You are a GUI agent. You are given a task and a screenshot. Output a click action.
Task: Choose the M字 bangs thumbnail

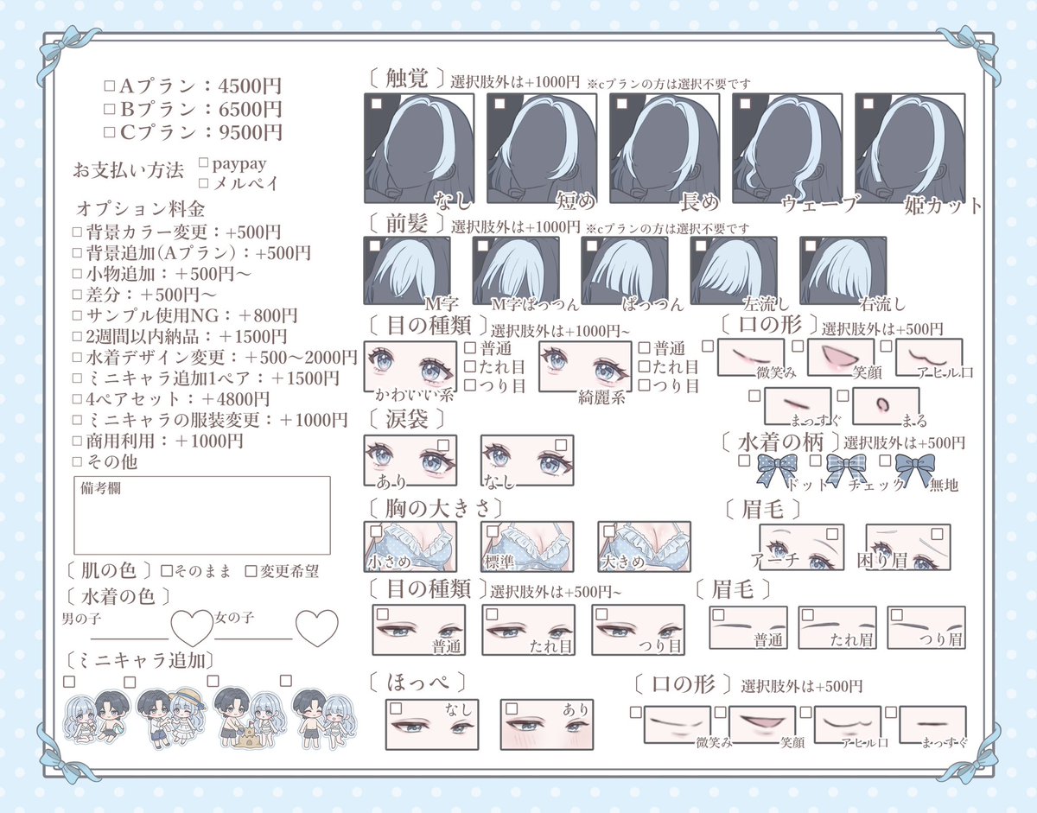pos(408,271)
